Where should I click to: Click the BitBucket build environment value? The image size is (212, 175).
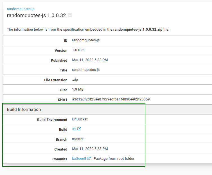(80, 119)
